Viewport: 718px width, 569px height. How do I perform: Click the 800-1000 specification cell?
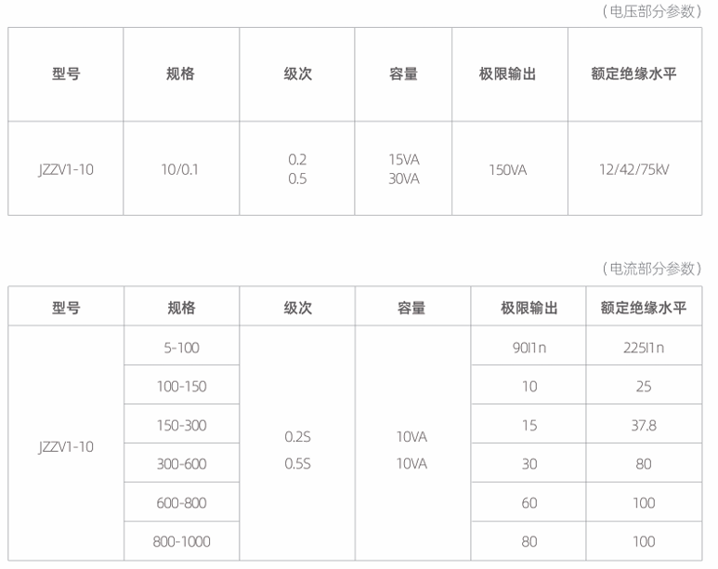[181, 541]
